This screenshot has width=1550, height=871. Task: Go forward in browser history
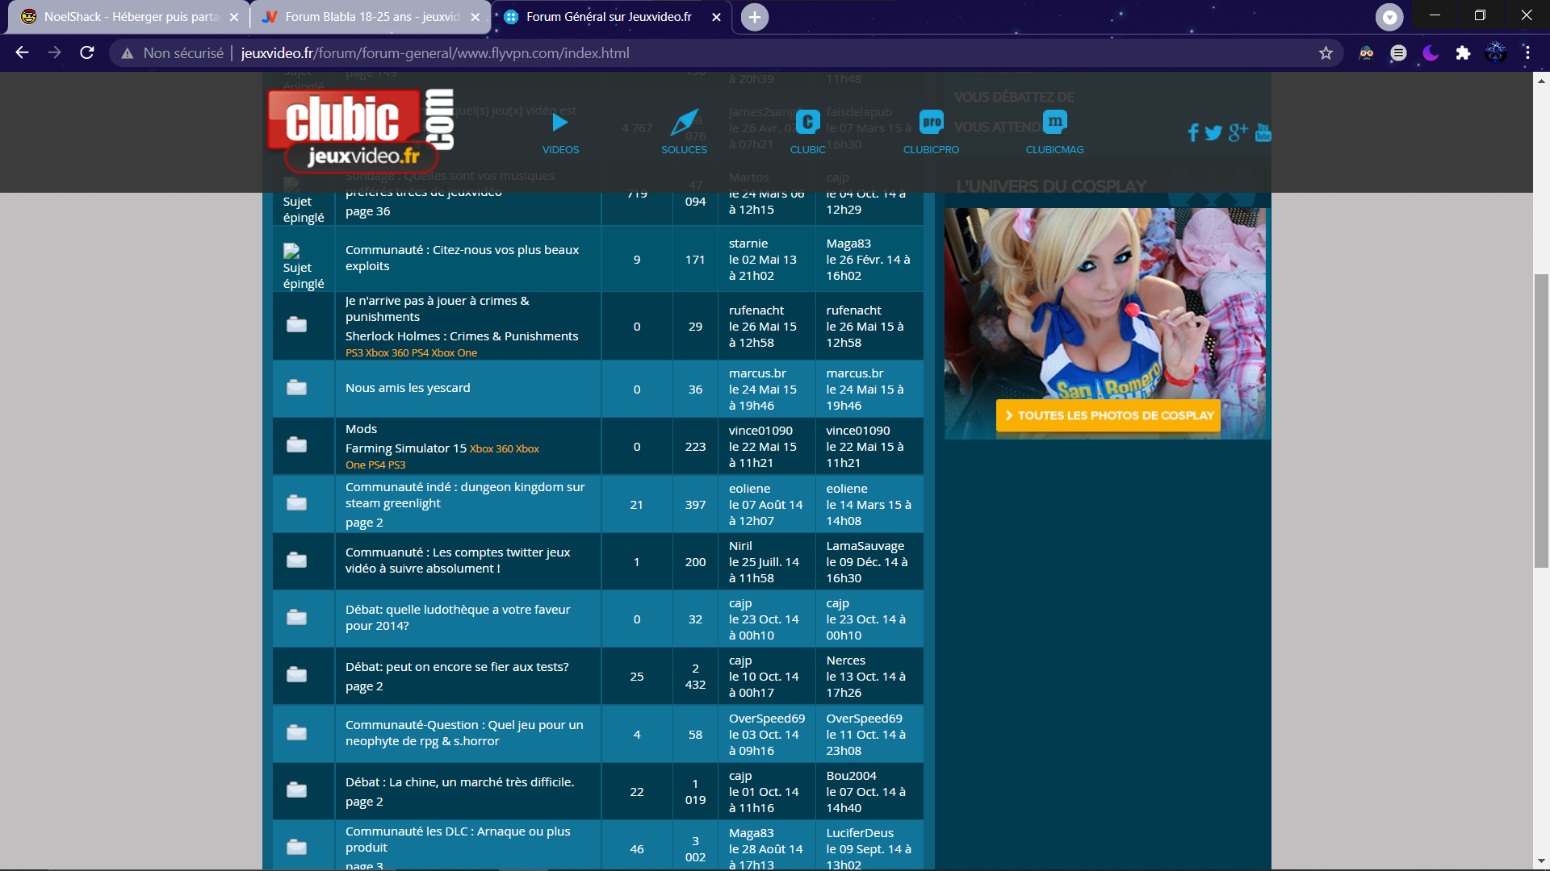point(55,53)
